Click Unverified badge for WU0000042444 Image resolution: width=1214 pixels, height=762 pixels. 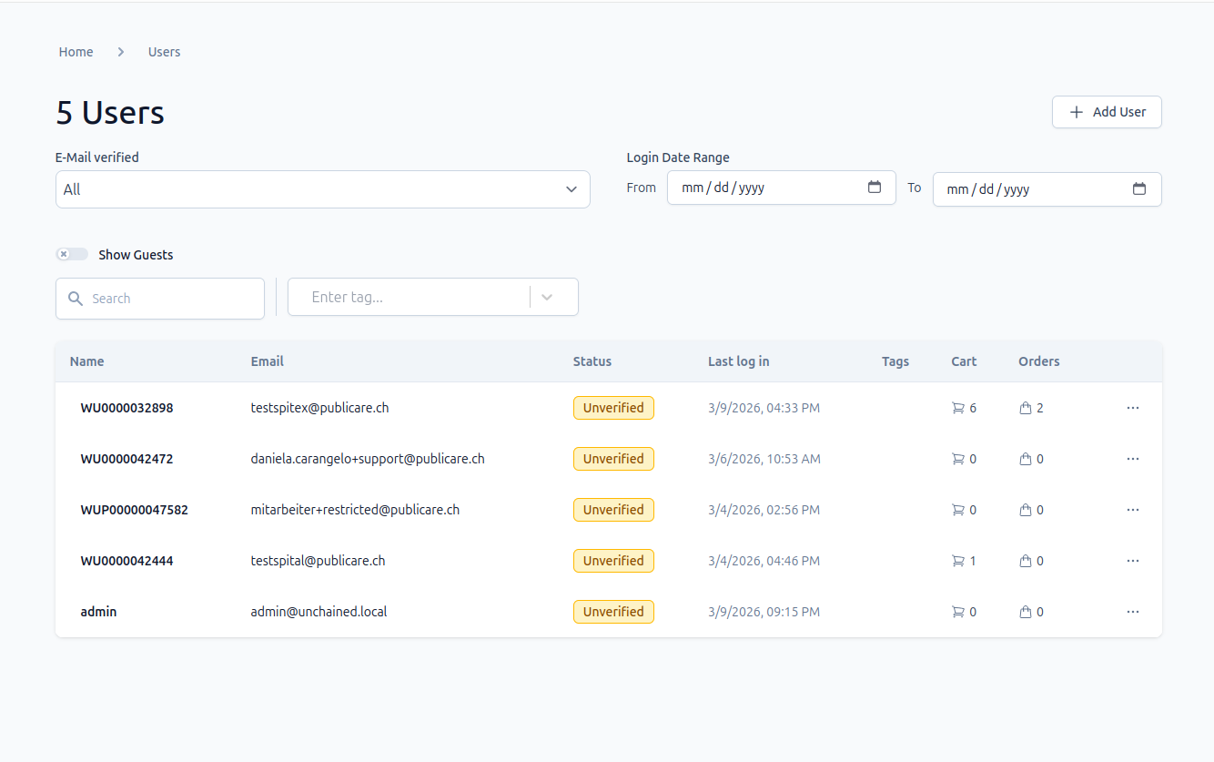(613, 561)
